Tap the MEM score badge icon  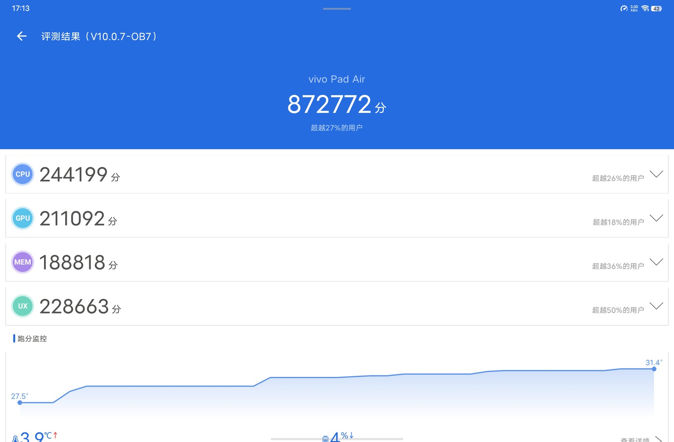(23, 262)
